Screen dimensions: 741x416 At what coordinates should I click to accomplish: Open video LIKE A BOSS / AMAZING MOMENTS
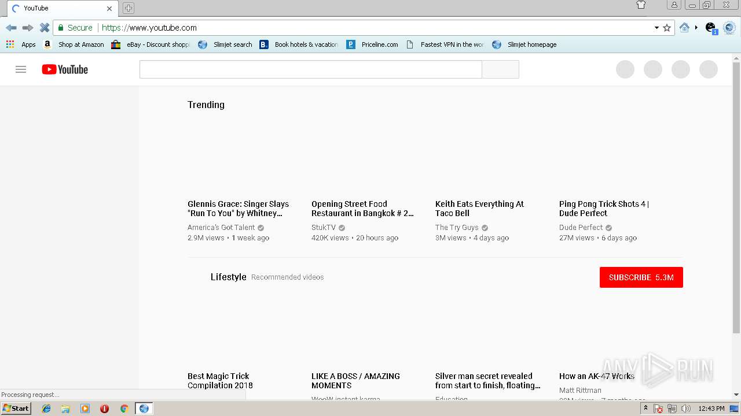[x=355, y=381]
